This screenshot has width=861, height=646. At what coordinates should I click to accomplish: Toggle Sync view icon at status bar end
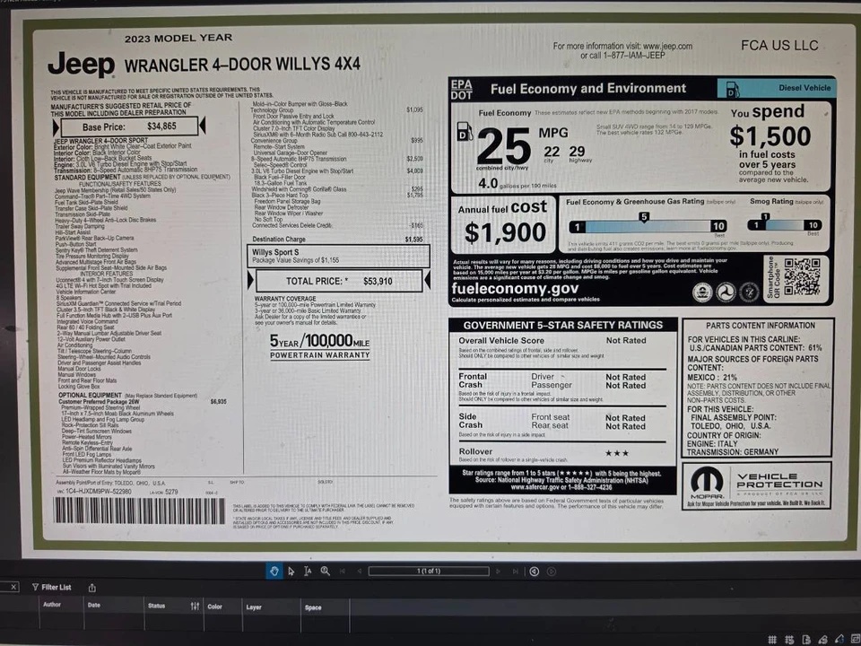tap(855, 638)
